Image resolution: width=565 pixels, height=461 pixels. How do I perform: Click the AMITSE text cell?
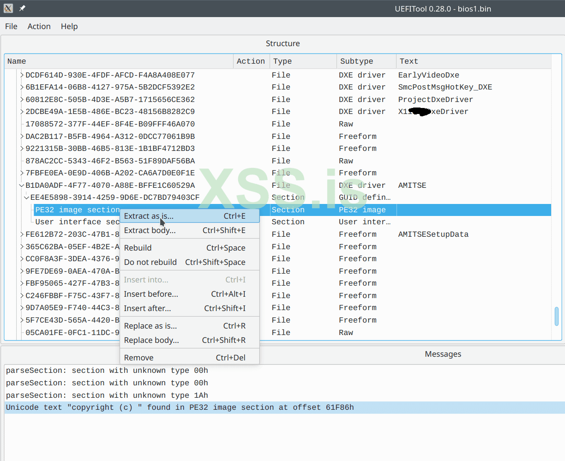coord(412,185)
